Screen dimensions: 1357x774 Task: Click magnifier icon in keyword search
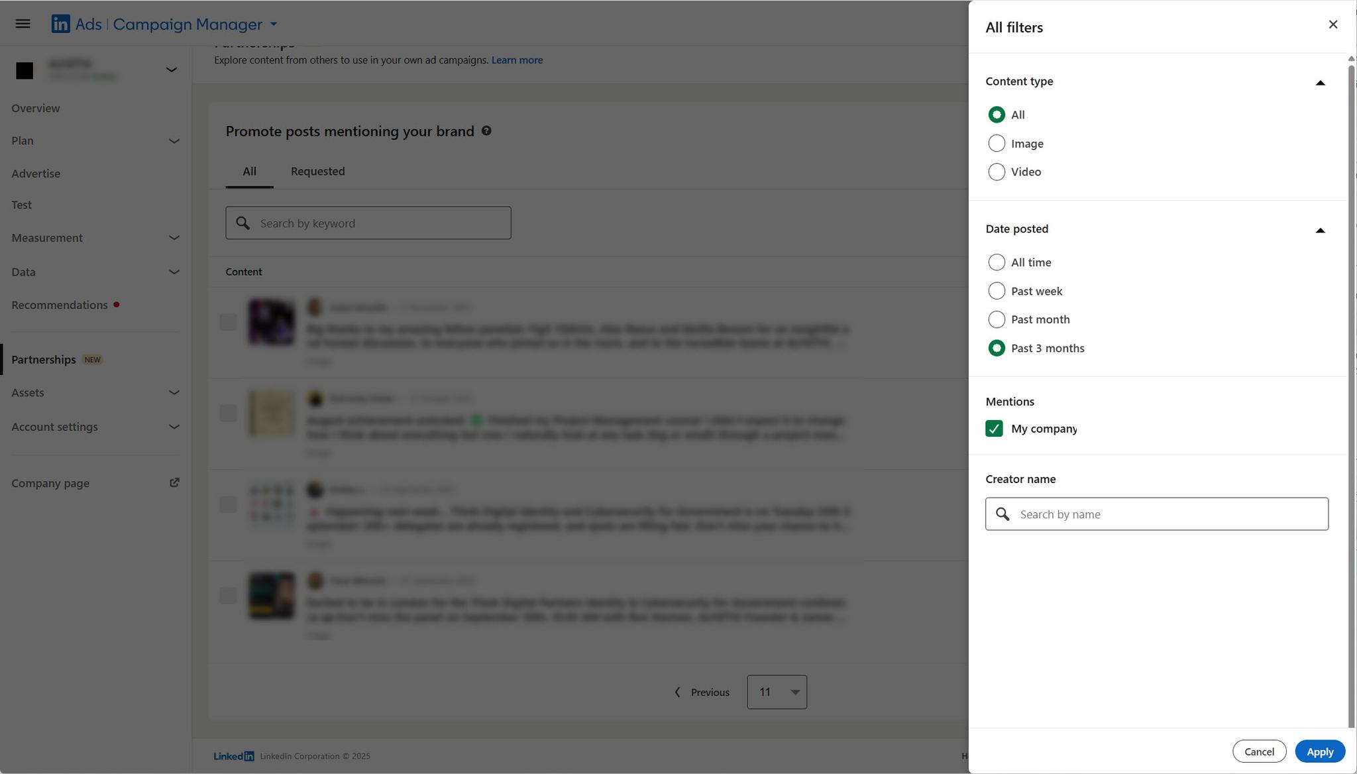pyautogui.click(x=243, y=223)
